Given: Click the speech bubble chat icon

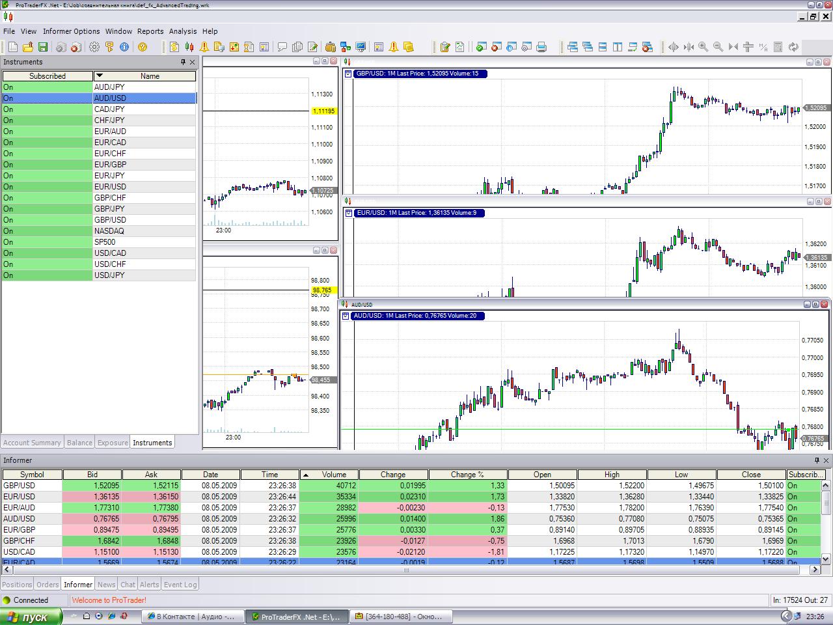Looking at the screenshot, I should click(x=282, y=47).
